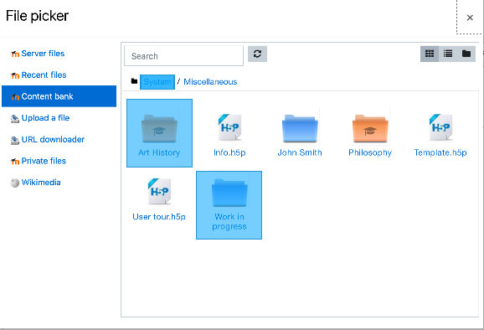Click the globe icon beside Wikimedia
484x330 pixels.
point(15,183)
